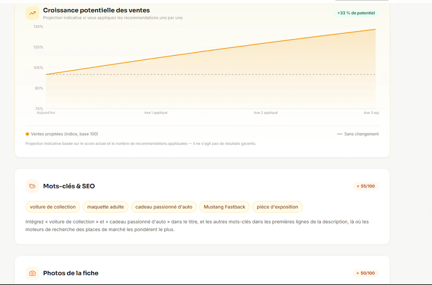Screen dimensions: 432x285
Task: Pick the Mustang Fastback keyword chip
Action: click(224, 207)
